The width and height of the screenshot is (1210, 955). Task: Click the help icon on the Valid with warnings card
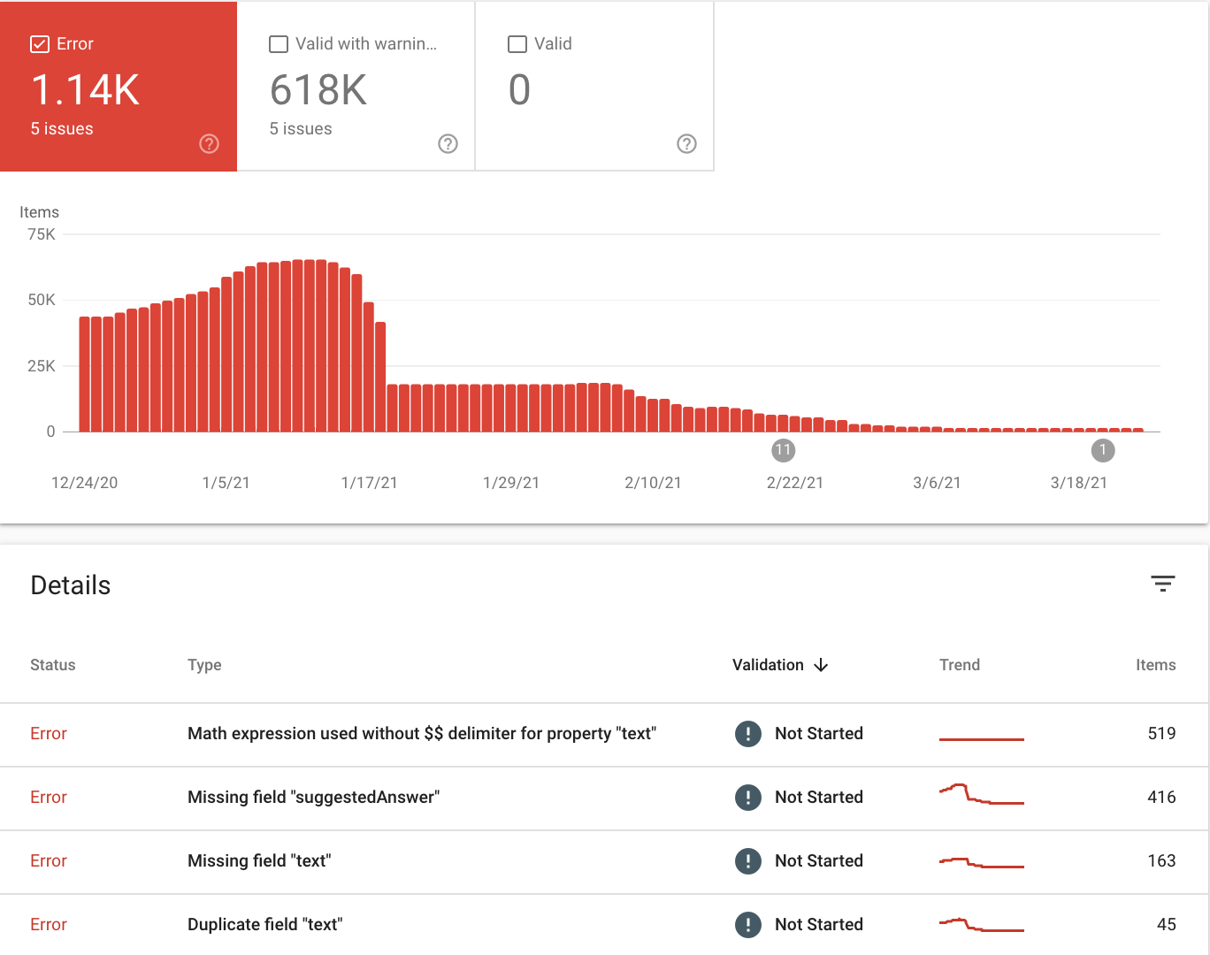[x=448, y=143]
